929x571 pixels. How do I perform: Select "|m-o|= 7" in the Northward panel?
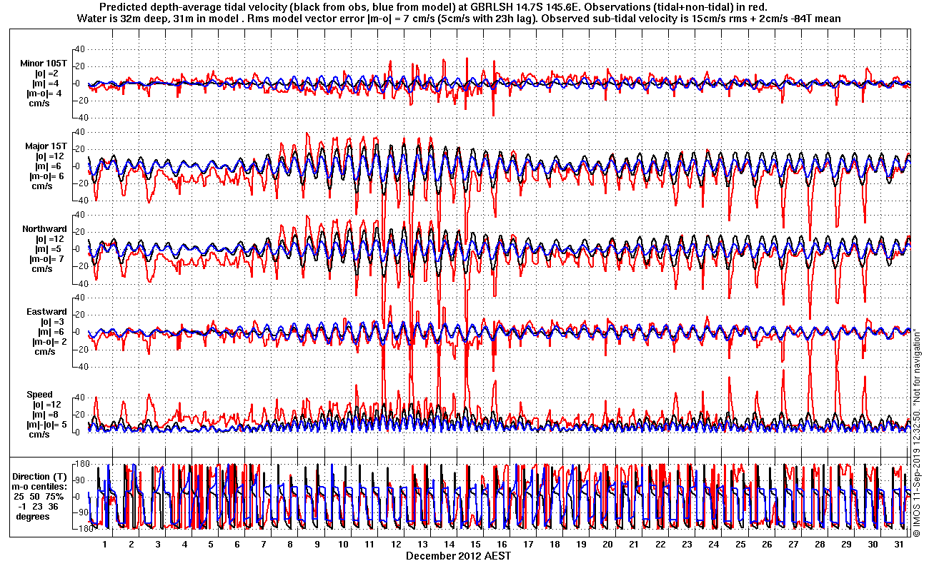pos(47,259)
